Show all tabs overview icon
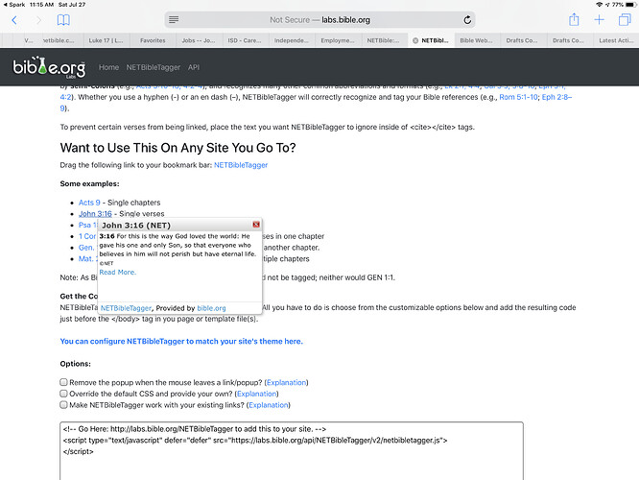 625,19
